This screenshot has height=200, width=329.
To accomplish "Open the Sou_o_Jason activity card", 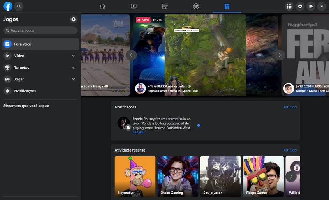I will (220, 176).
